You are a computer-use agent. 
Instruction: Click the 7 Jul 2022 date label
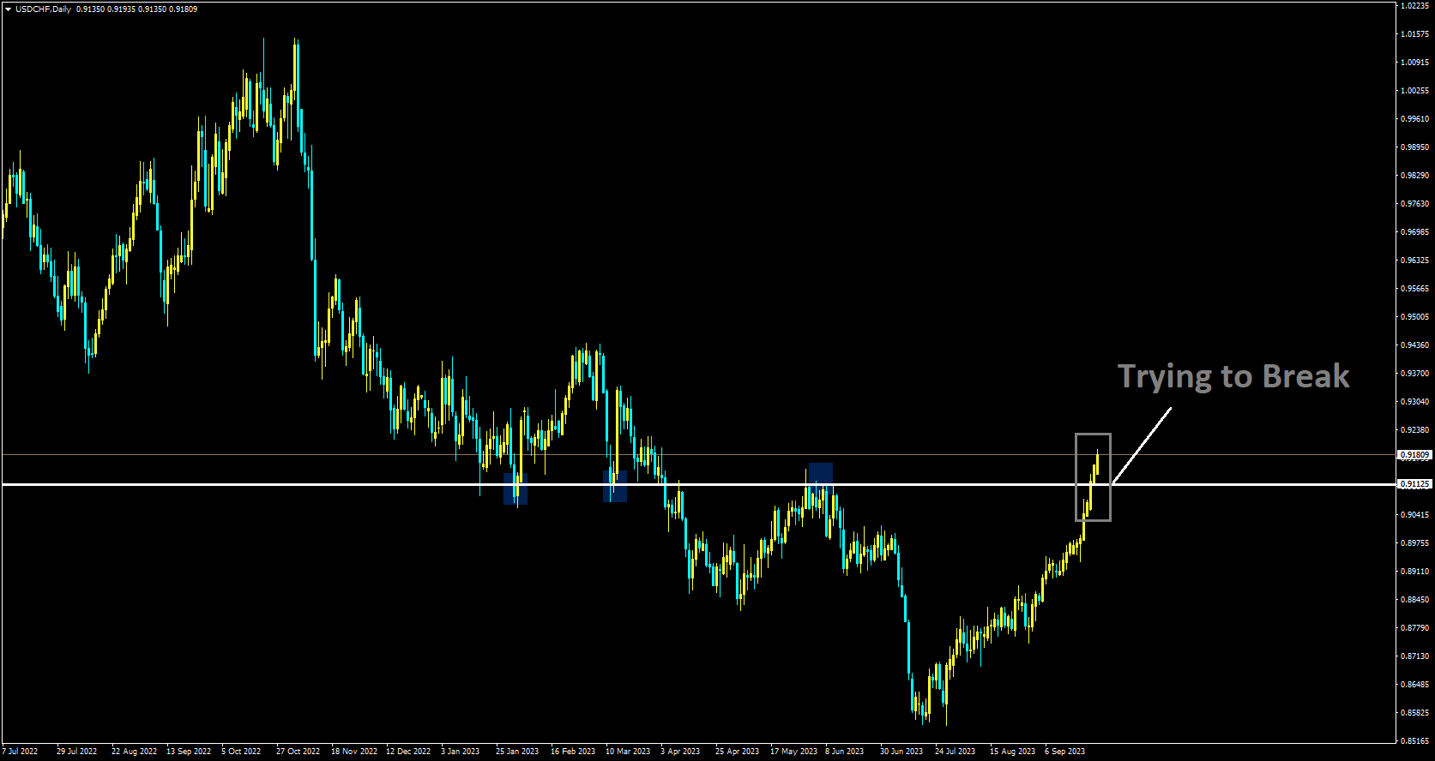[20, 752]
